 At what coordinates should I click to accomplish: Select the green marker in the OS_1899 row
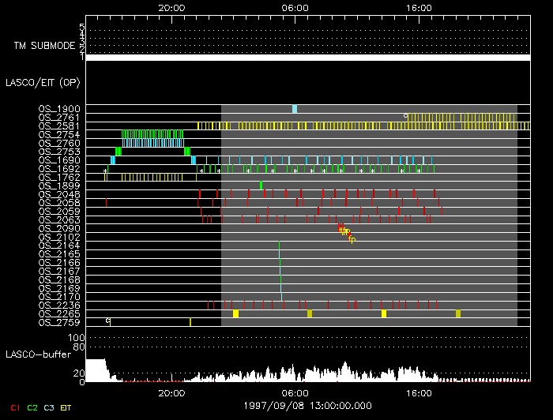[x=261, y=186]
